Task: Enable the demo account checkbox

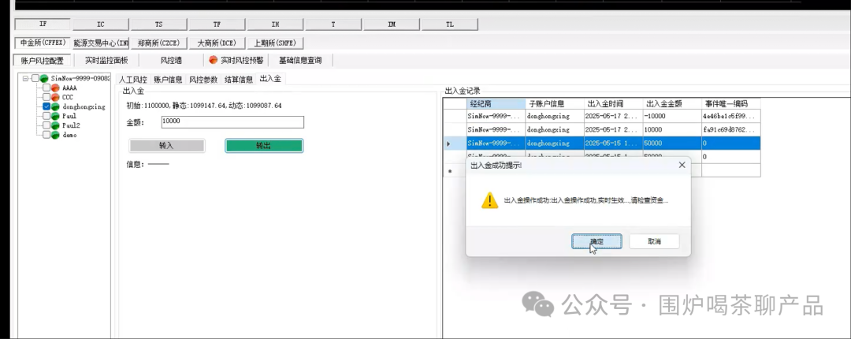Action: tap(46, 135)
